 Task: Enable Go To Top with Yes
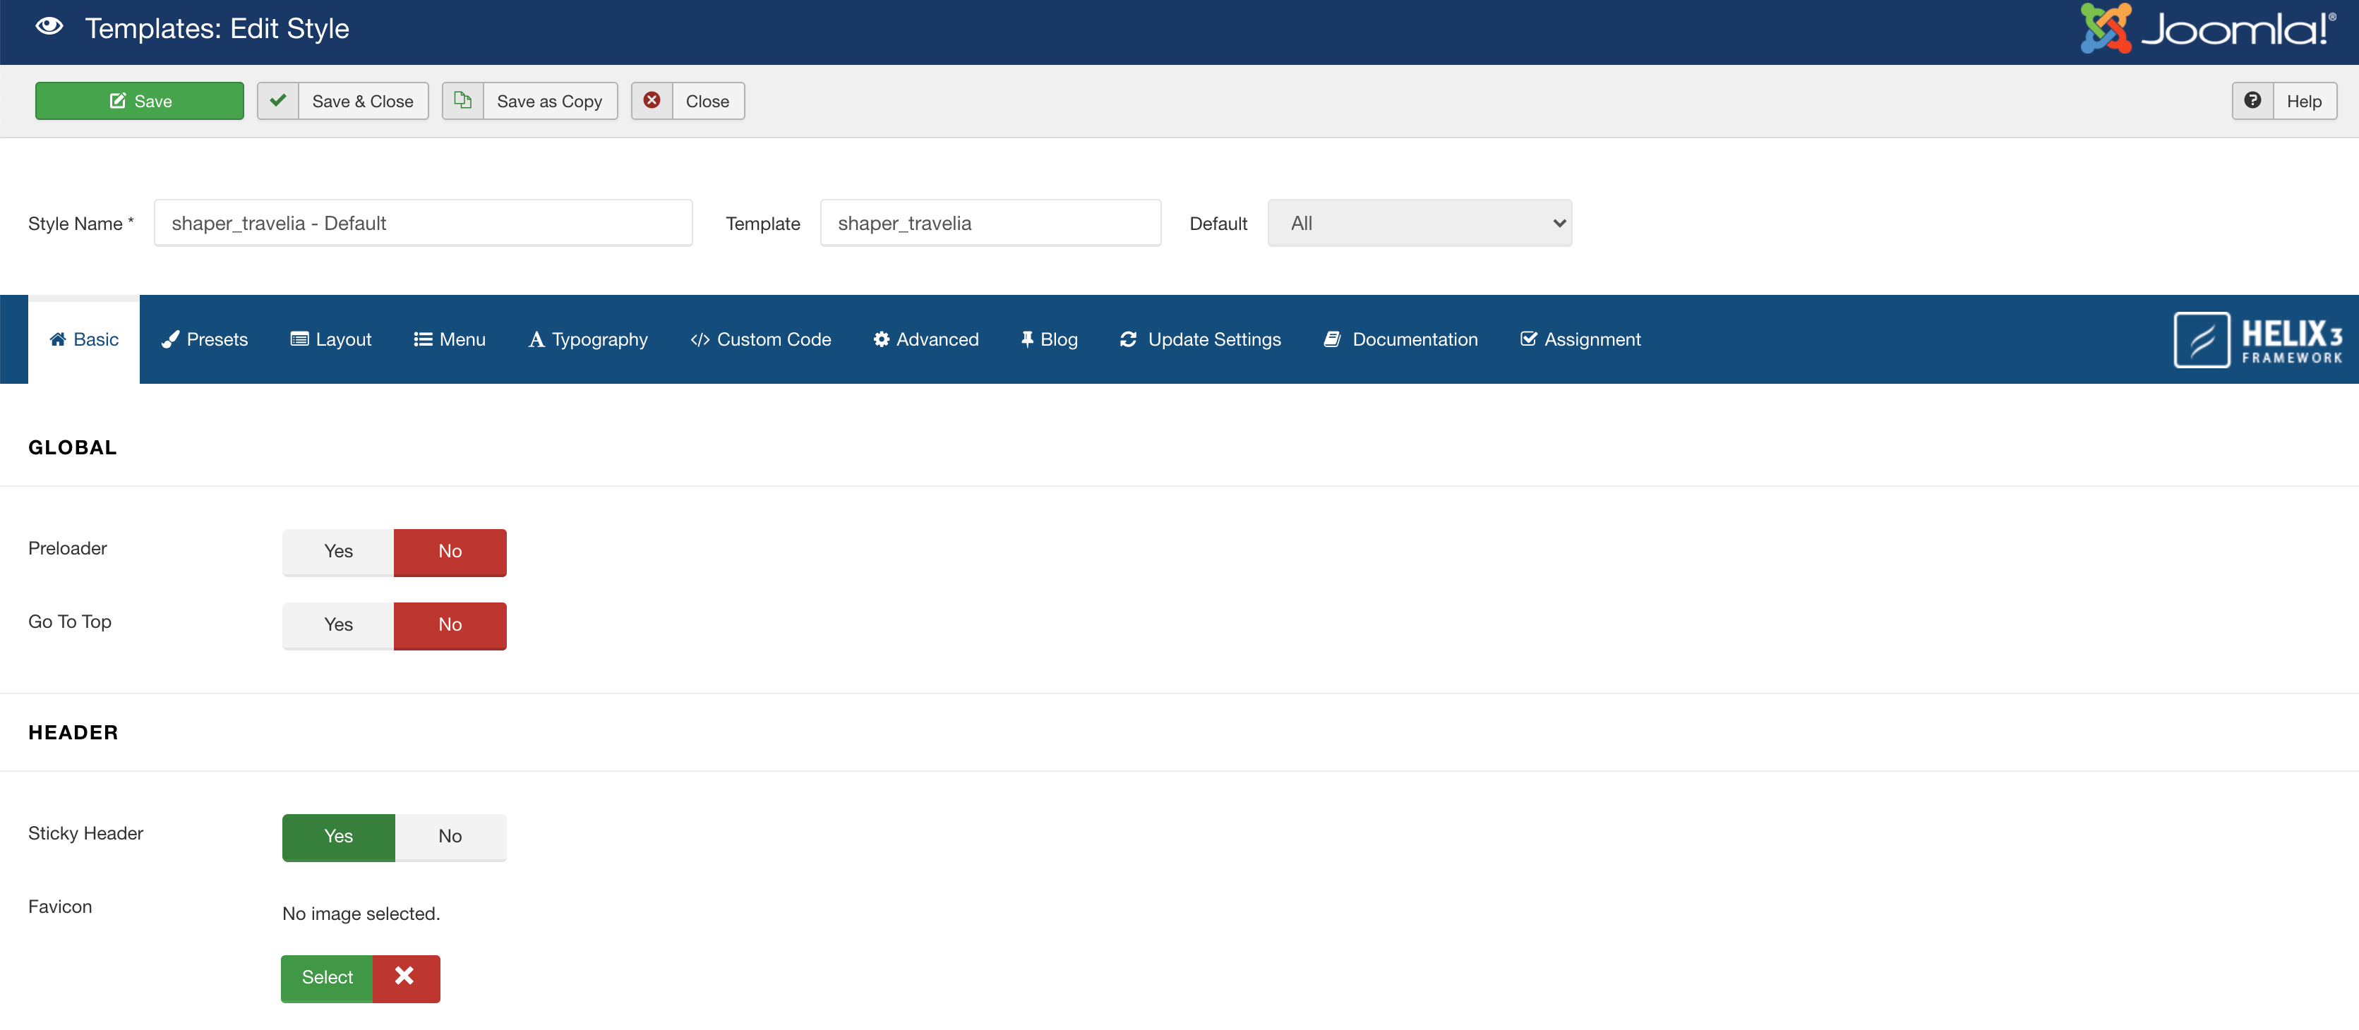pyautogui.click(x=338, y=624)
